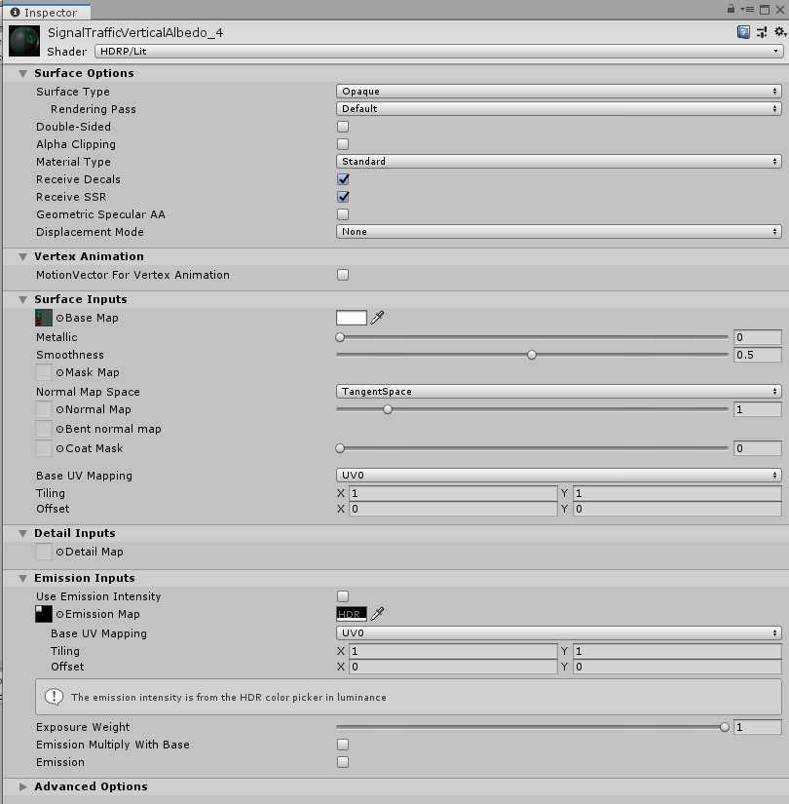Click the Metallic value field
Viewport: 789px width, 804px height.
(757, 337)
